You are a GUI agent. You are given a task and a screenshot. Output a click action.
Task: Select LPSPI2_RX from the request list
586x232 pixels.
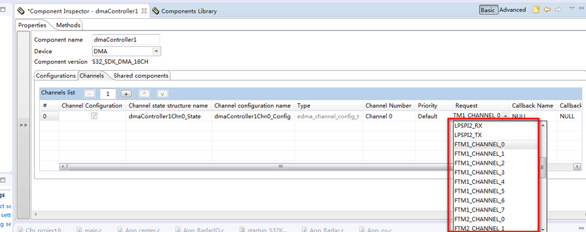(x=495, y=126)
